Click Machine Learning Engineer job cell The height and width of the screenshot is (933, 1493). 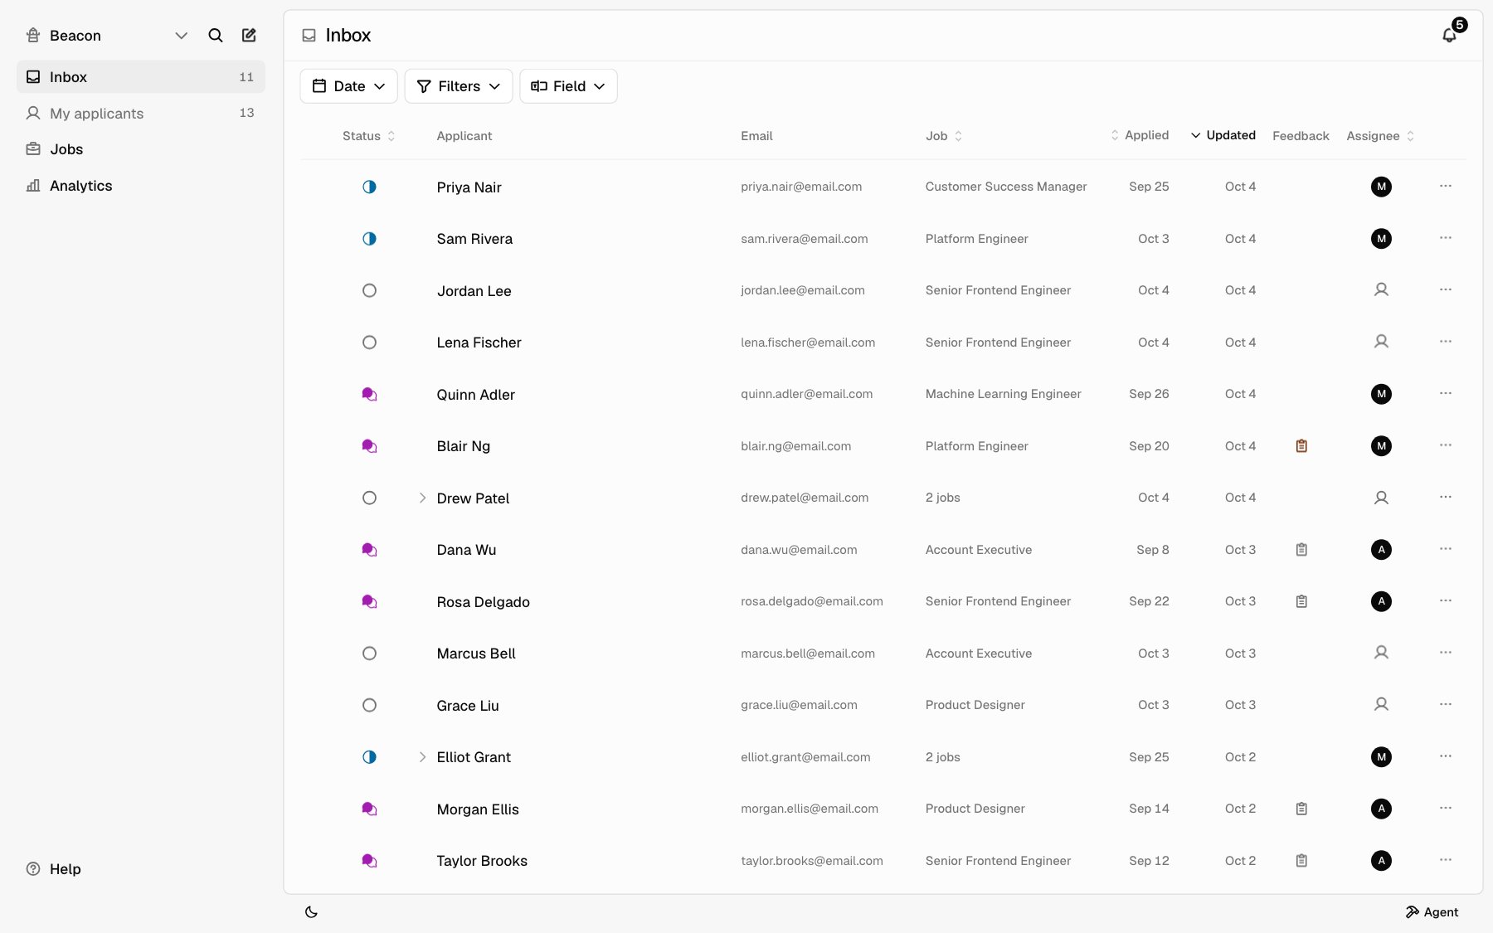(1003, 394)
